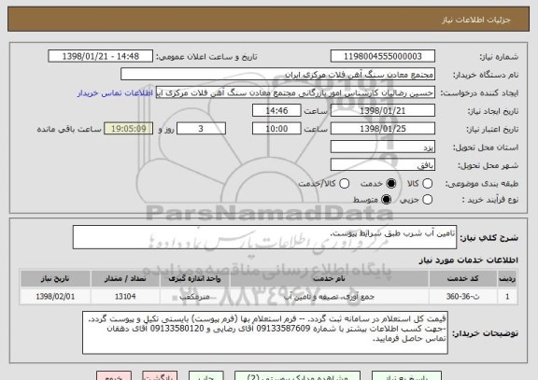Choose the جزیی purchase type radio
Viewport: 538px width, 380px height.
coord(427,199)
